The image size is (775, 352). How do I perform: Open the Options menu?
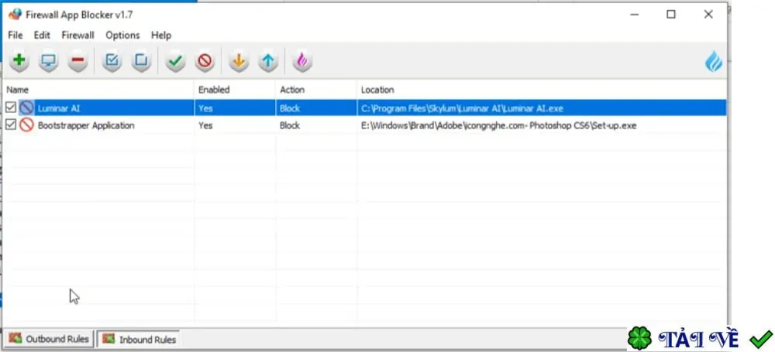click(x=122, y=35)
